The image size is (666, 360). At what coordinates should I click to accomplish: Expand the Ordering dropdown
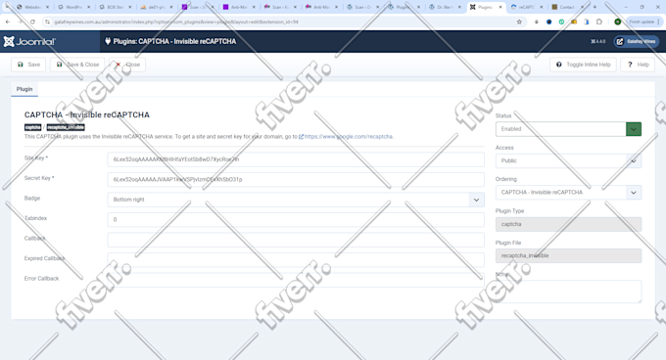[x=568, y=192]
